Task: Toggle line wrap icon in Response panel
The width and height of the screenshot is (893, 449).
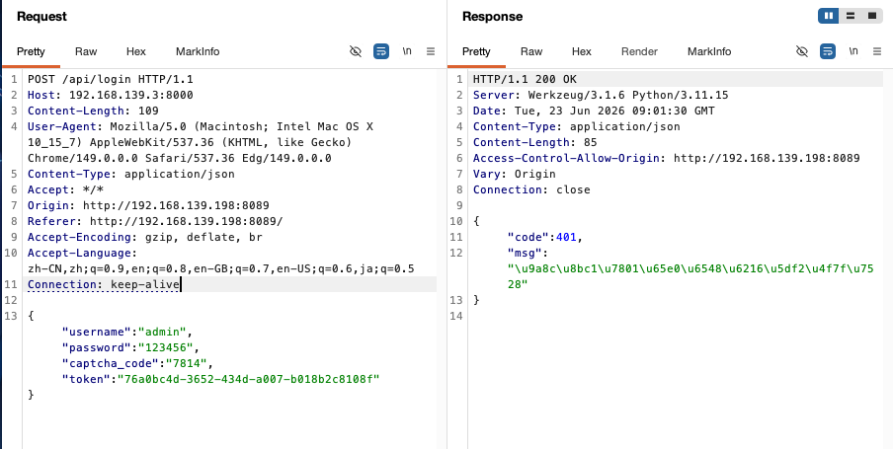Action: (828, 51)
